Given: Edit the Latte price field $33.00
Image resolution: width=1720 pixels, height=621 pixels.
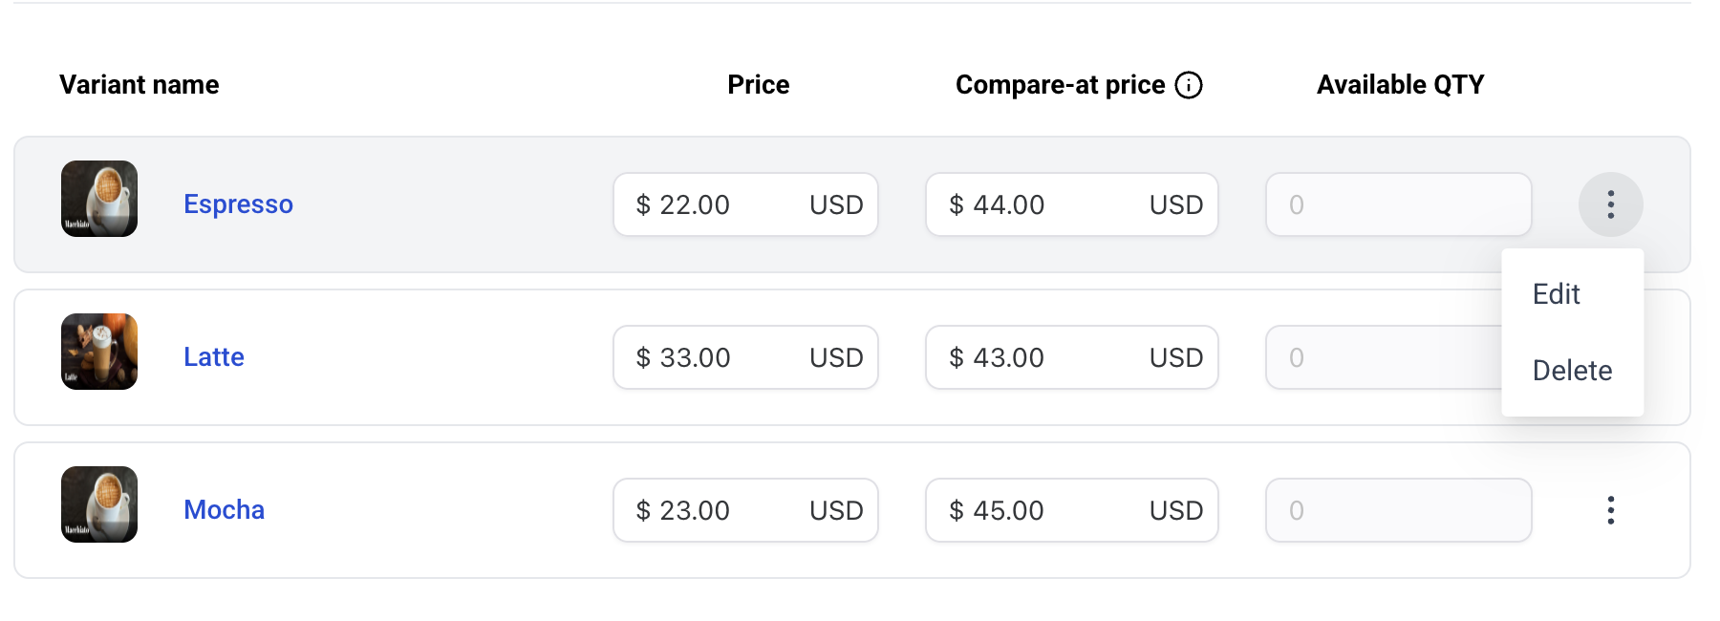Looking at the screenshot, I should pos(717,357).
